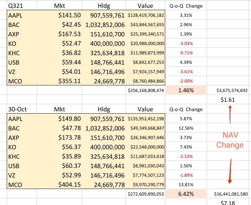
Task: Select the 1.39% change cell
Action: pyautogui.click(x=186, y=34)
